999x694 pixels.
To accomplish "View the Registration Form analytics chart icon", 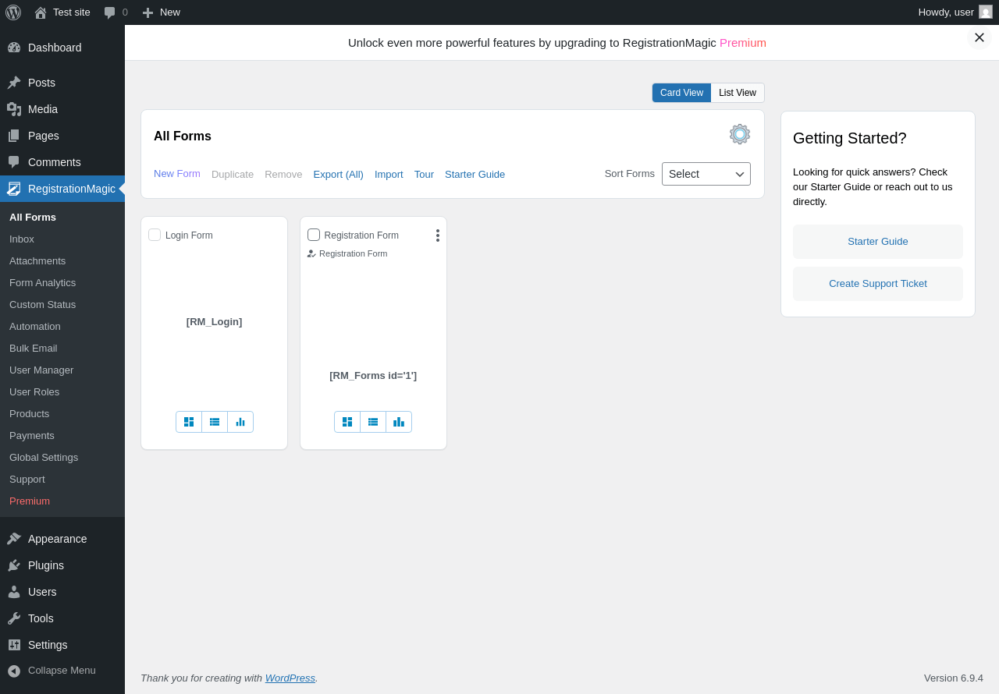I will [x=399, y=422].
